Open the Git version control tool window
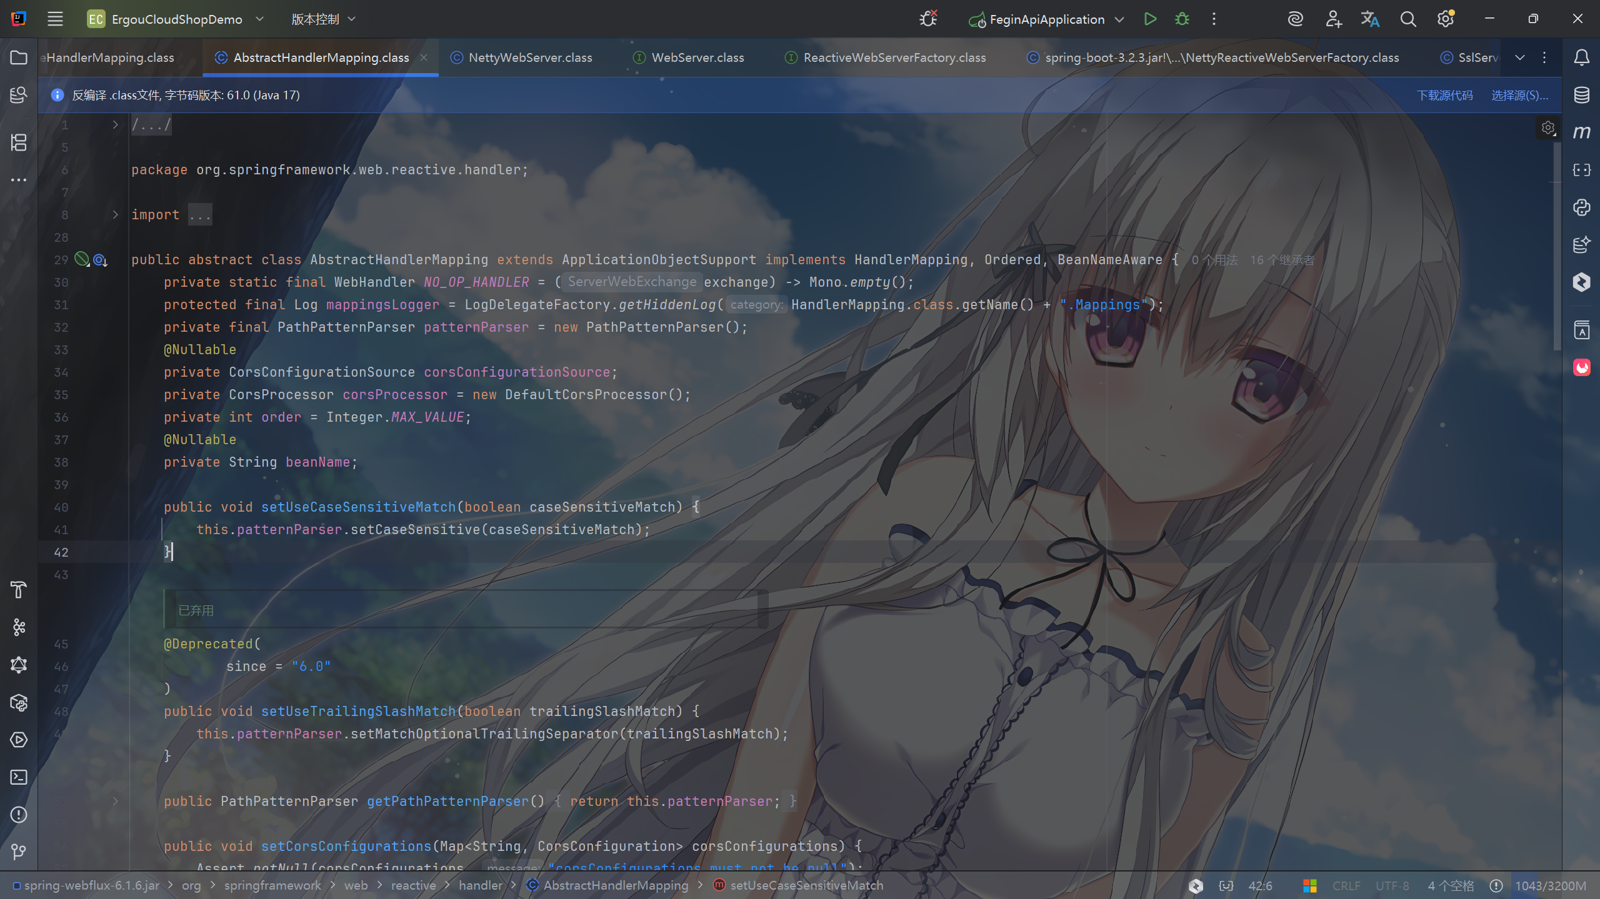 click(19, 852)
